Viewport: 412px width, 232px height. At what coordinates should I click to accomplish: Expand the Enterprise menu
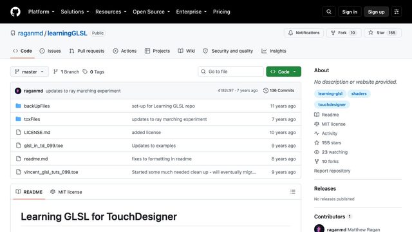click(191, 12)
